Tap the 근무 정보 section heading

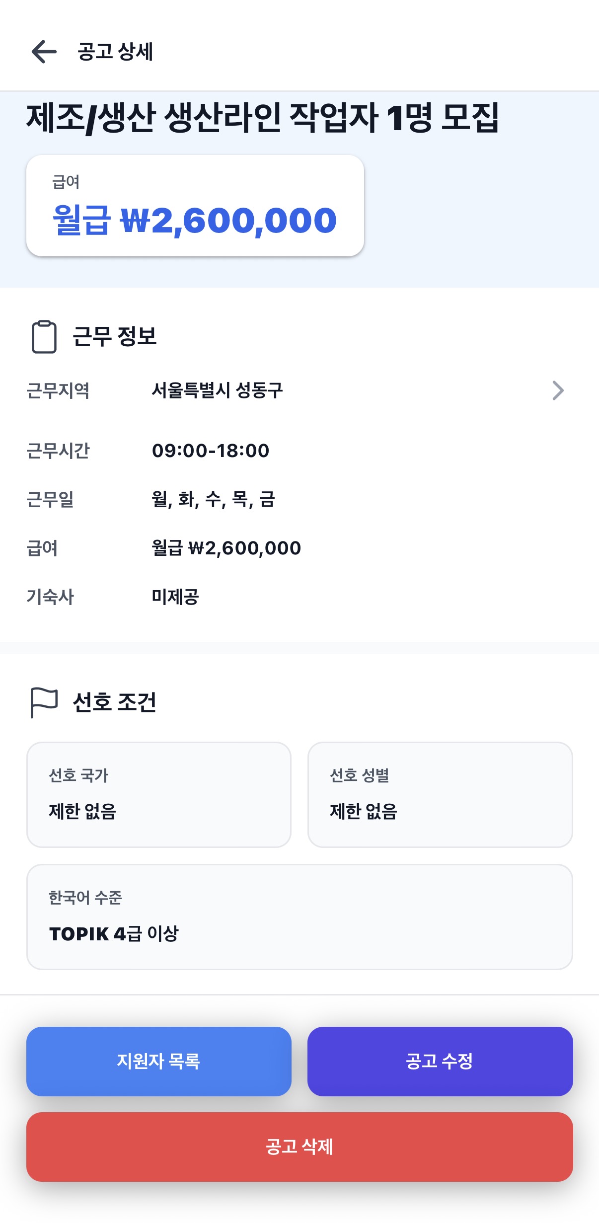tap(115, 337)
